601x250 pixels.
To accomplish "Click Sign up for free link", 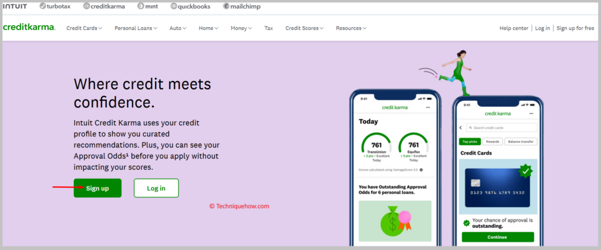I will click(575, 28).
